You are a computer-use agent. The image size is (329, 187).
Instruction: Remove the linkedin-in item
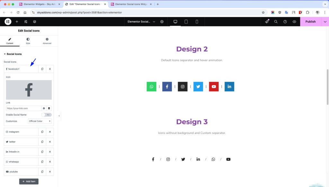[50, 152]
